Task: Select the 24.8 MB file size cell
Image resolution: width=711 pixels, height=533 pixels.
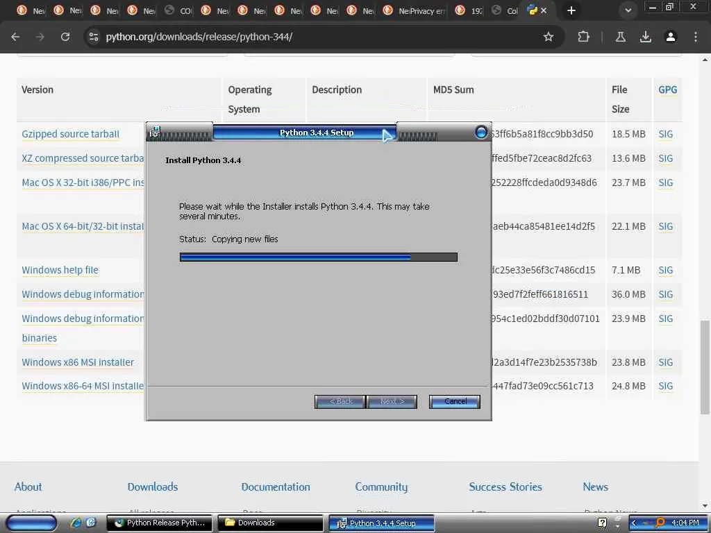Action: pos(628,386)
